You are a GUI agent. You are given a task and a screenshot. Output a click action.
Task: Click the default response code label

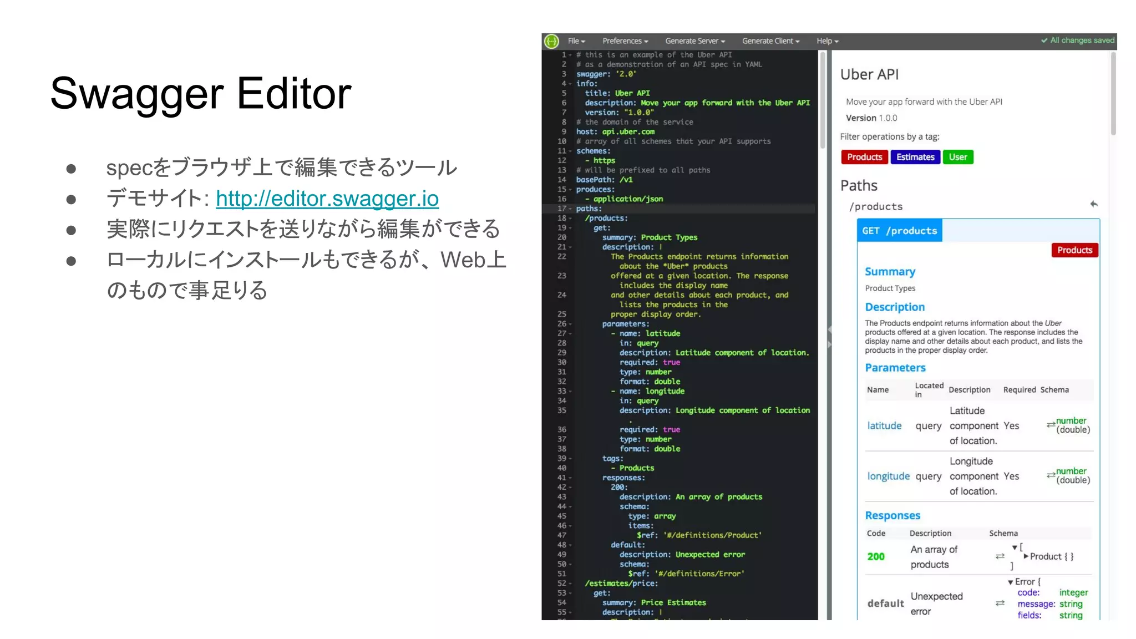point(885,603)
